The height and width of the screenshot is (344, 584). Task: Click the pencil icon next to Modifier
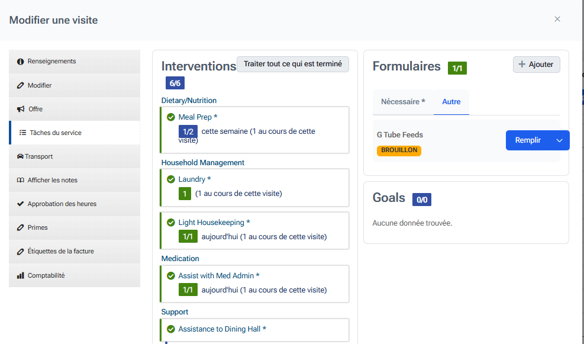click(x=21, y=86)
